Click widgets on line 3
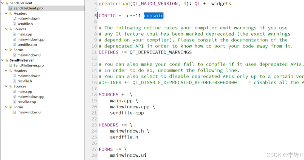This screenshot has height=160, width=304. click(221, 4)
